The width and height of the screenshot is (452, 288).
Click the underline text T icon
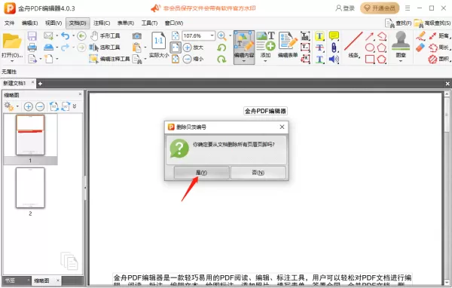tap(319, 59)
